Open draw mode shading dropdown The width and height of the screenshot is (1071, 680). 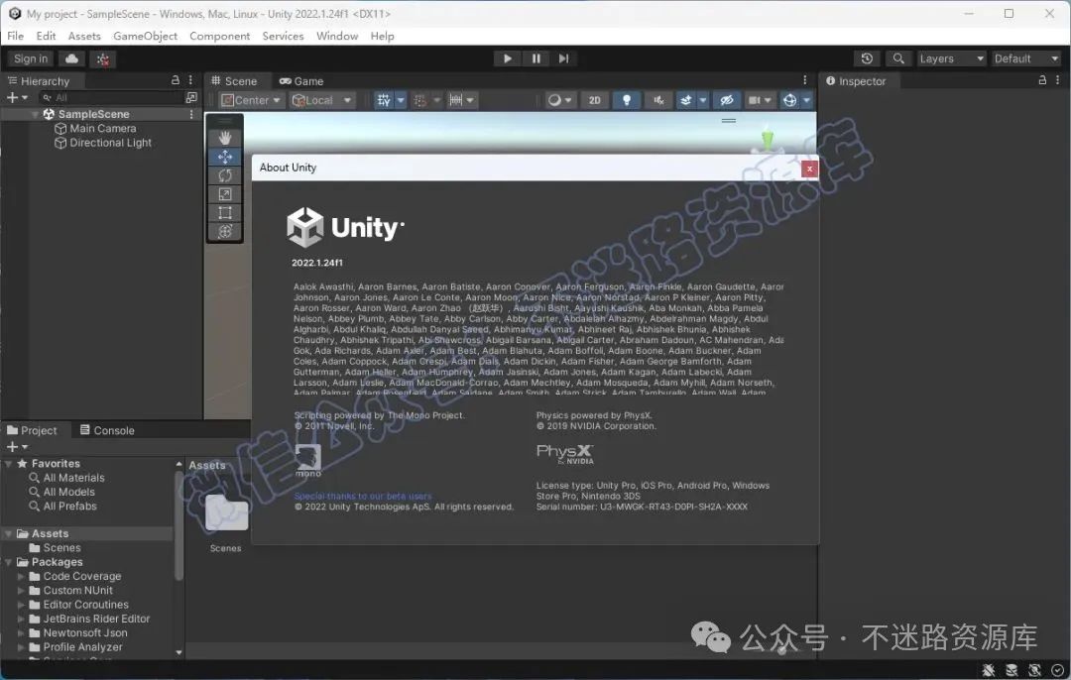pos(559,100)
